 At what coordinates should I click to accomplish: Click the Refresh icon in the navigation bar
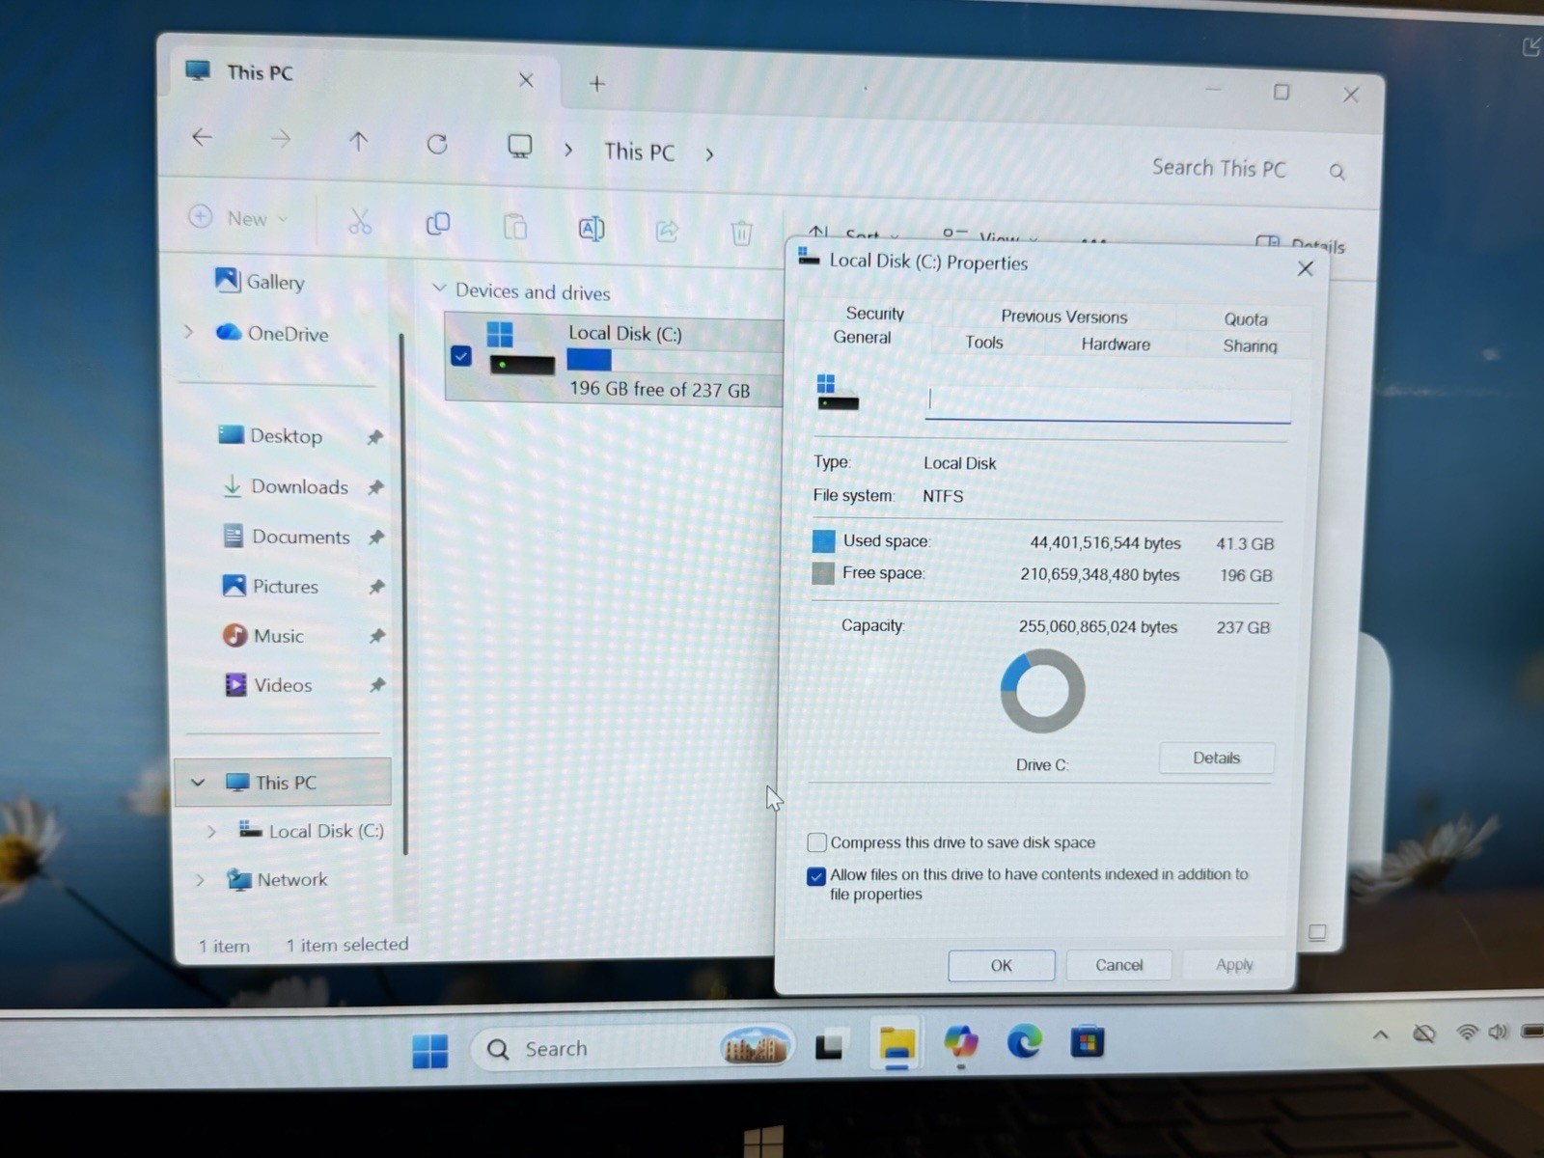pos(437,145)
